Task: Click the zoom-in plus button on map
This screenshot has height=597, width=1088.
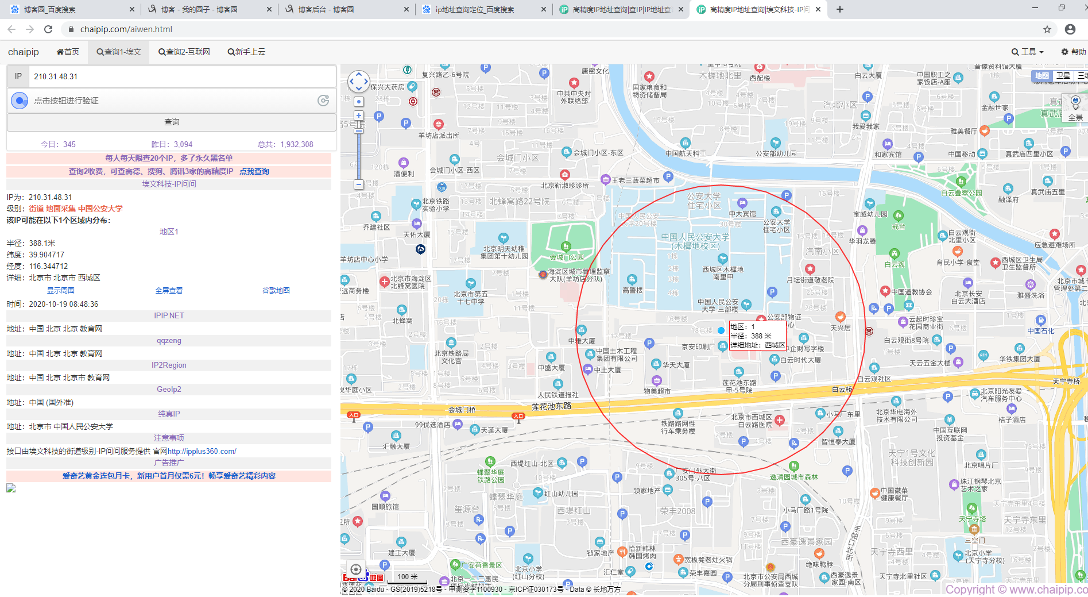Action: click(359, 115)
